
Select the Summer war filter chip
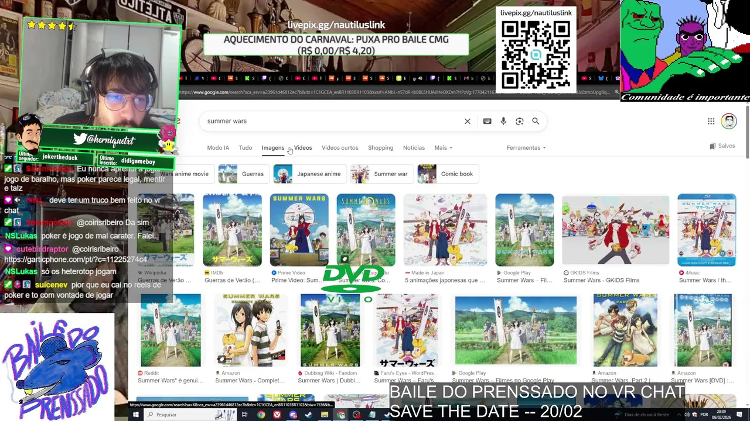click(381, 174)
